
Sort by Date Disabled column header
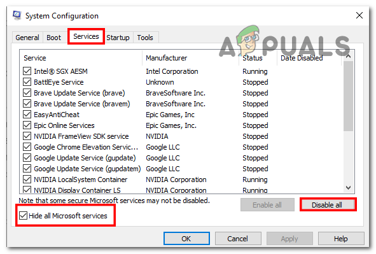coord(309,58)
